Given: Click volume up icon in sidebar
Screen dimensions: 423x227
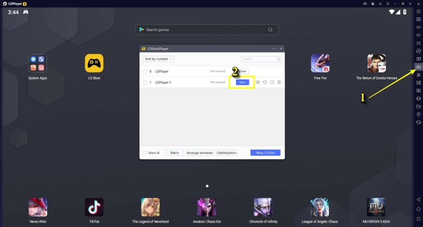Looking at the screenshot, I should click(x=419, y=27).
